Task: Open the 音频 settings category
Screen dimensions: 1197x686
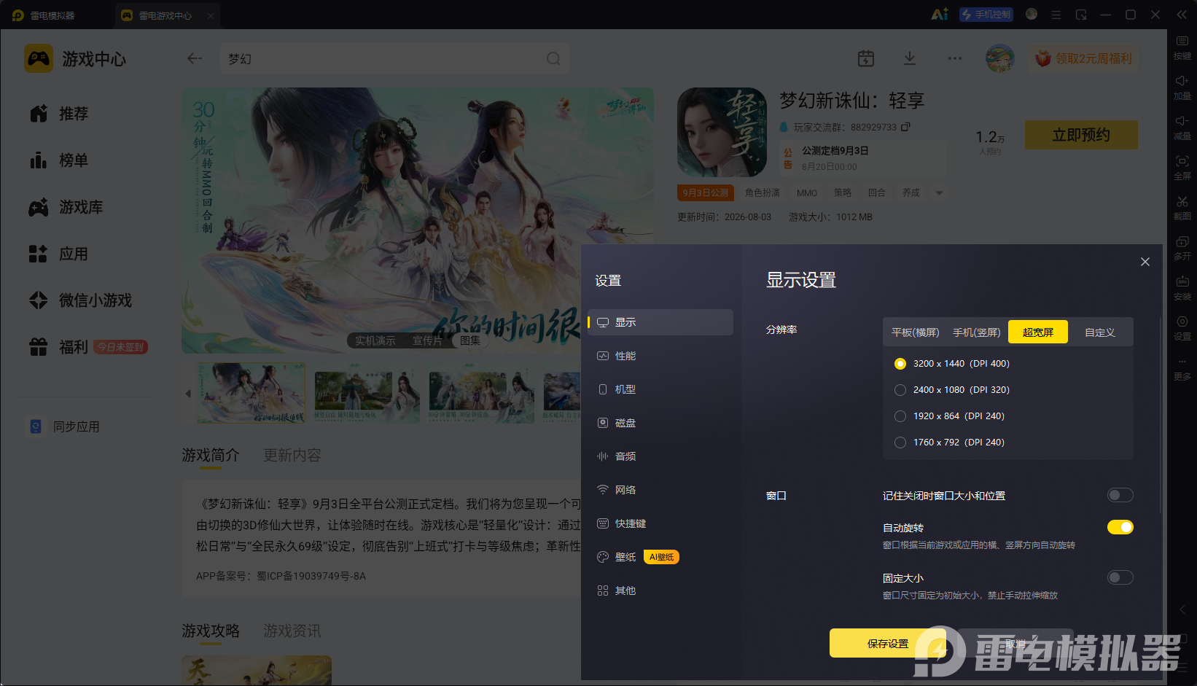Action: point(660,456)
